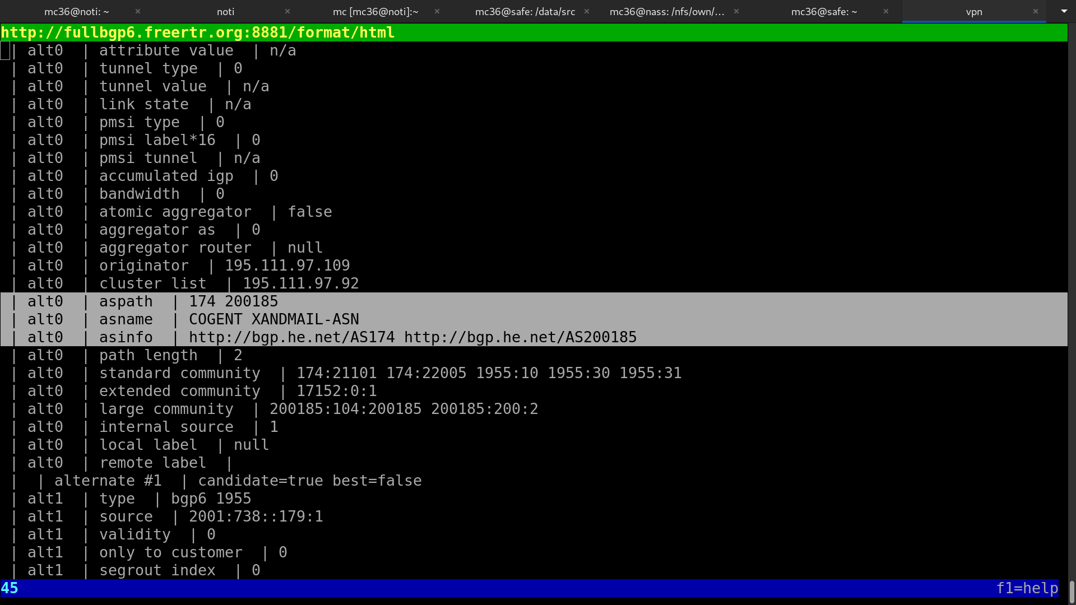Select the aspath 174 200185 row
The width and height of the screenshot is (1076, 605).
[534, 301]
